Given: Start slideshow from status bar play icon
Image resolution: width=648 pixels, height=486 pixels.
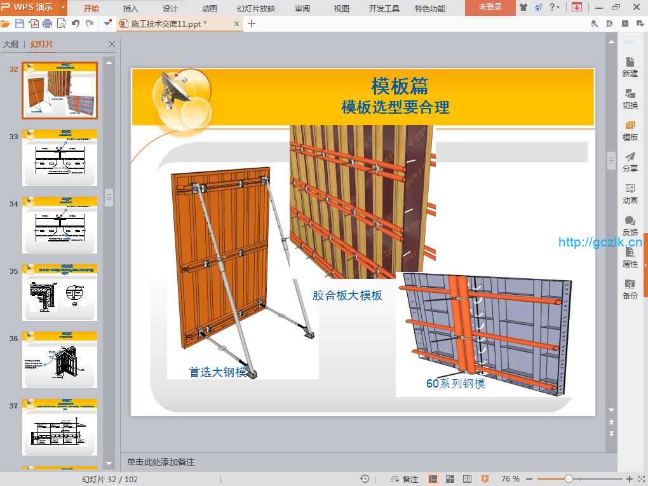Looking at the screenshot, I should click(x=485, y=479).
